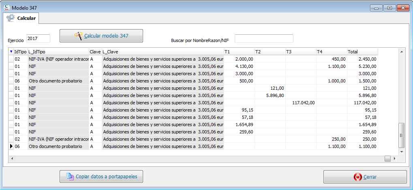Click the vertical scrollbar thumb

[x=402, y=135]
